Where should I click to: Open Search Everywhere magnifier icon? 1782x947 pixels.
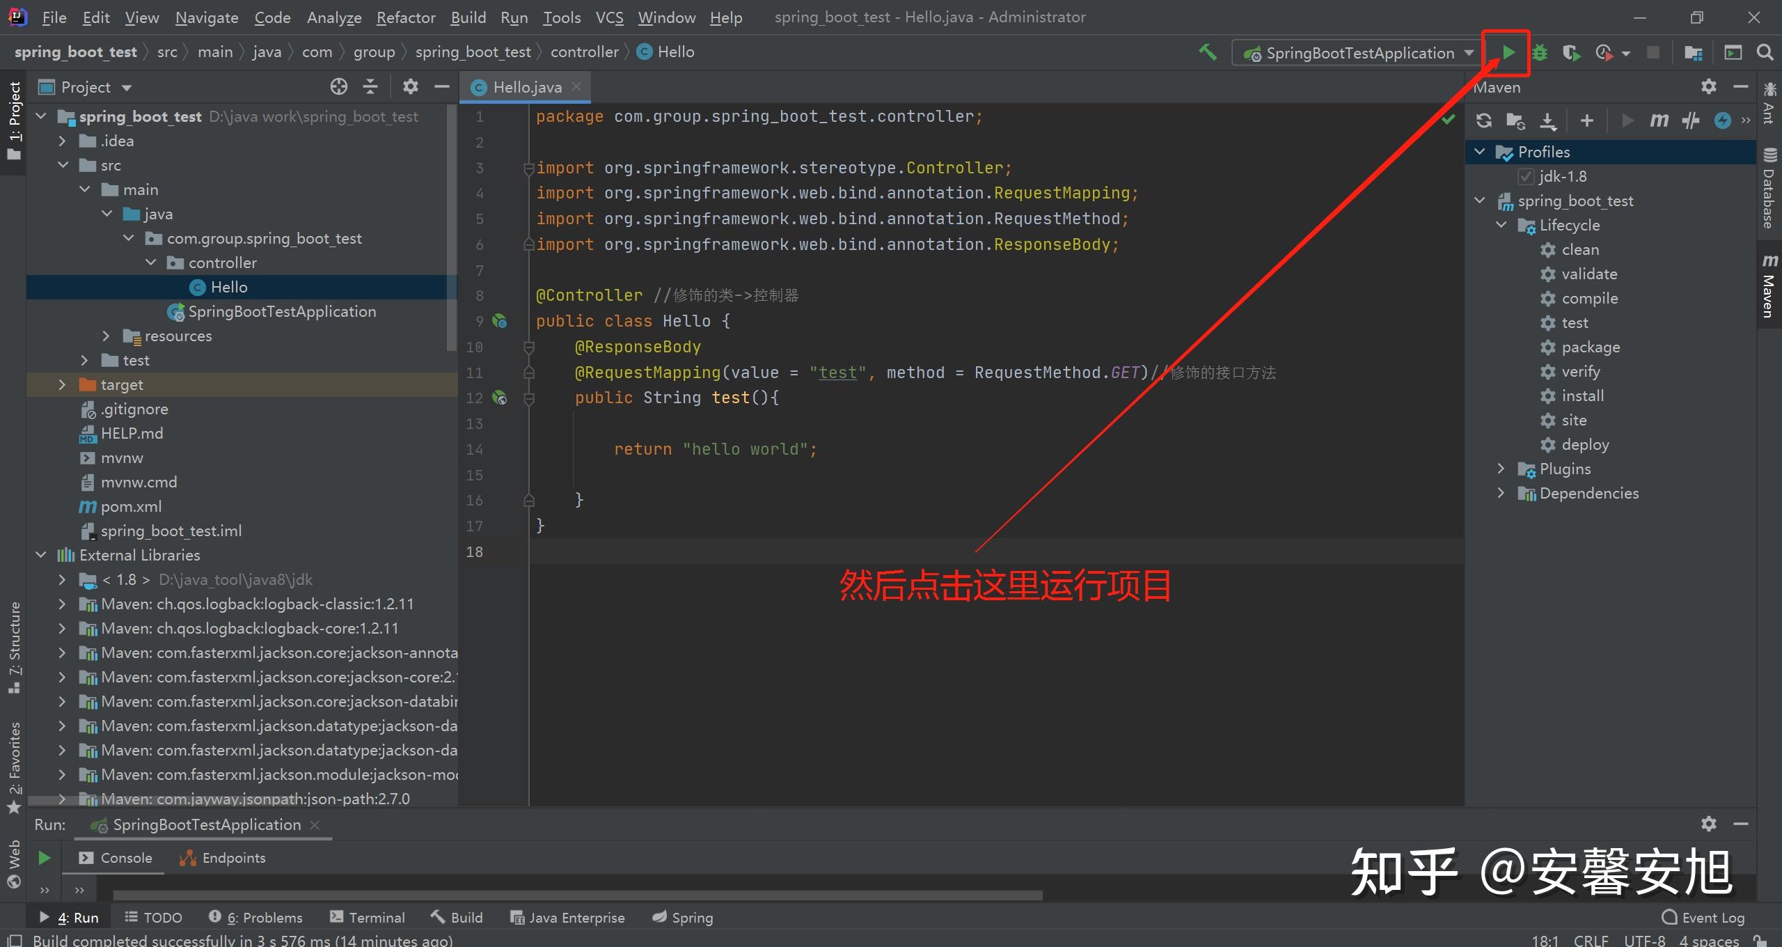coord(1765,52)
